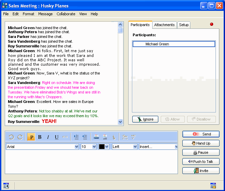Click the bottom-right status bar list icon
This screenshot has height=191, width=225.
coord(213,185)
